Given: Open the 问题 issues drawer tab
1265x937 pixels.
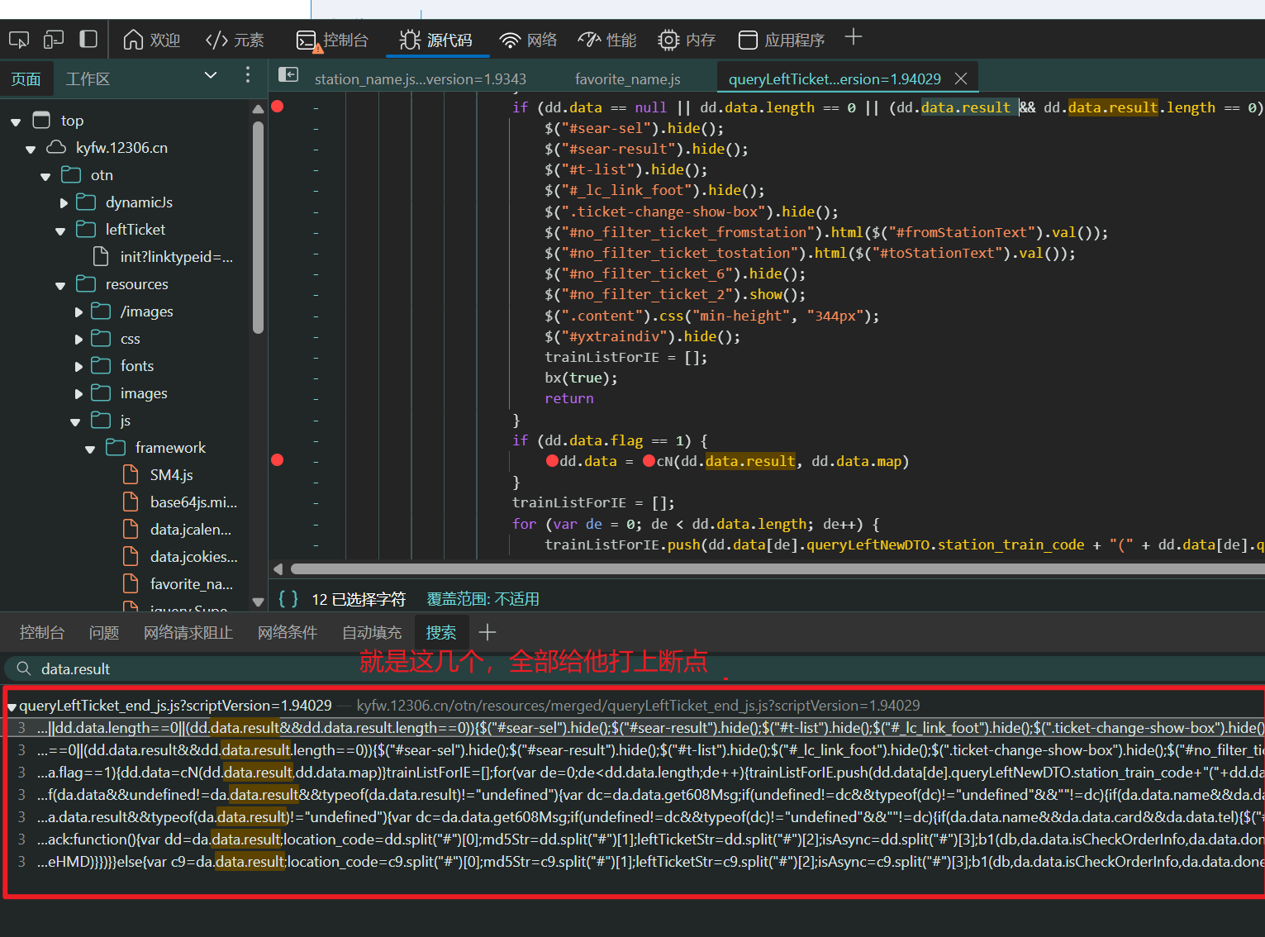Looking at the screenshot, I should pos(104,632).
